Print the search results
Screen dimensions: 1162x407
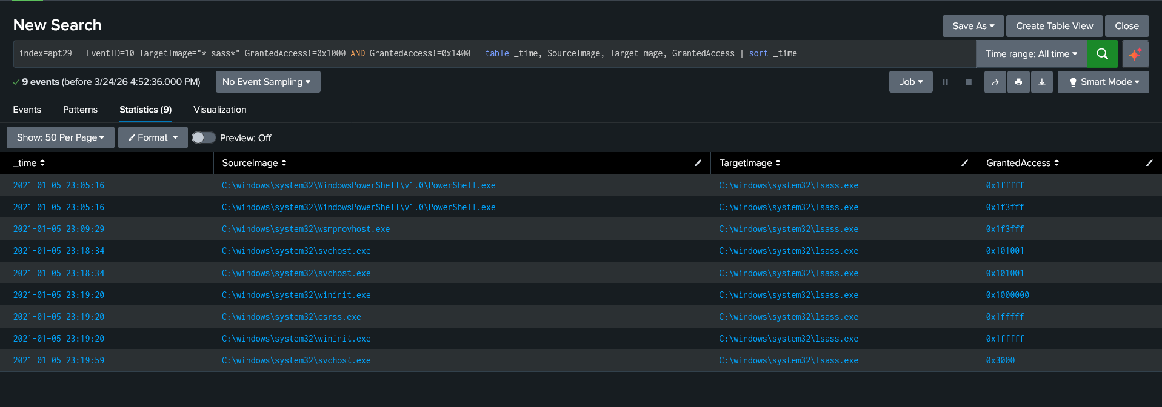tap(1018, 82)
